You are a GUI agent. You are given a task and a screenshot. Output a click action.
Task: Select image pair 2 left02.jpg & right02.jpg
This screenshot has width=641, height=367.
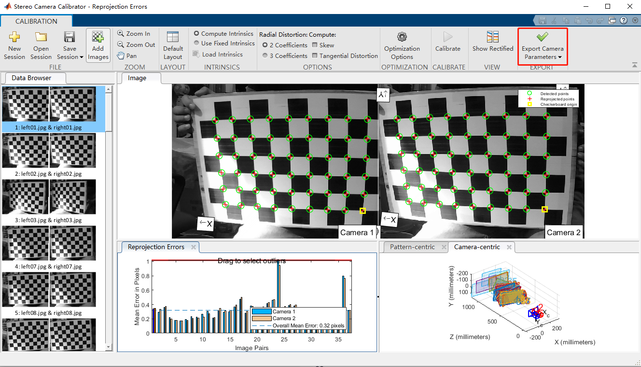tap(54, 155)
